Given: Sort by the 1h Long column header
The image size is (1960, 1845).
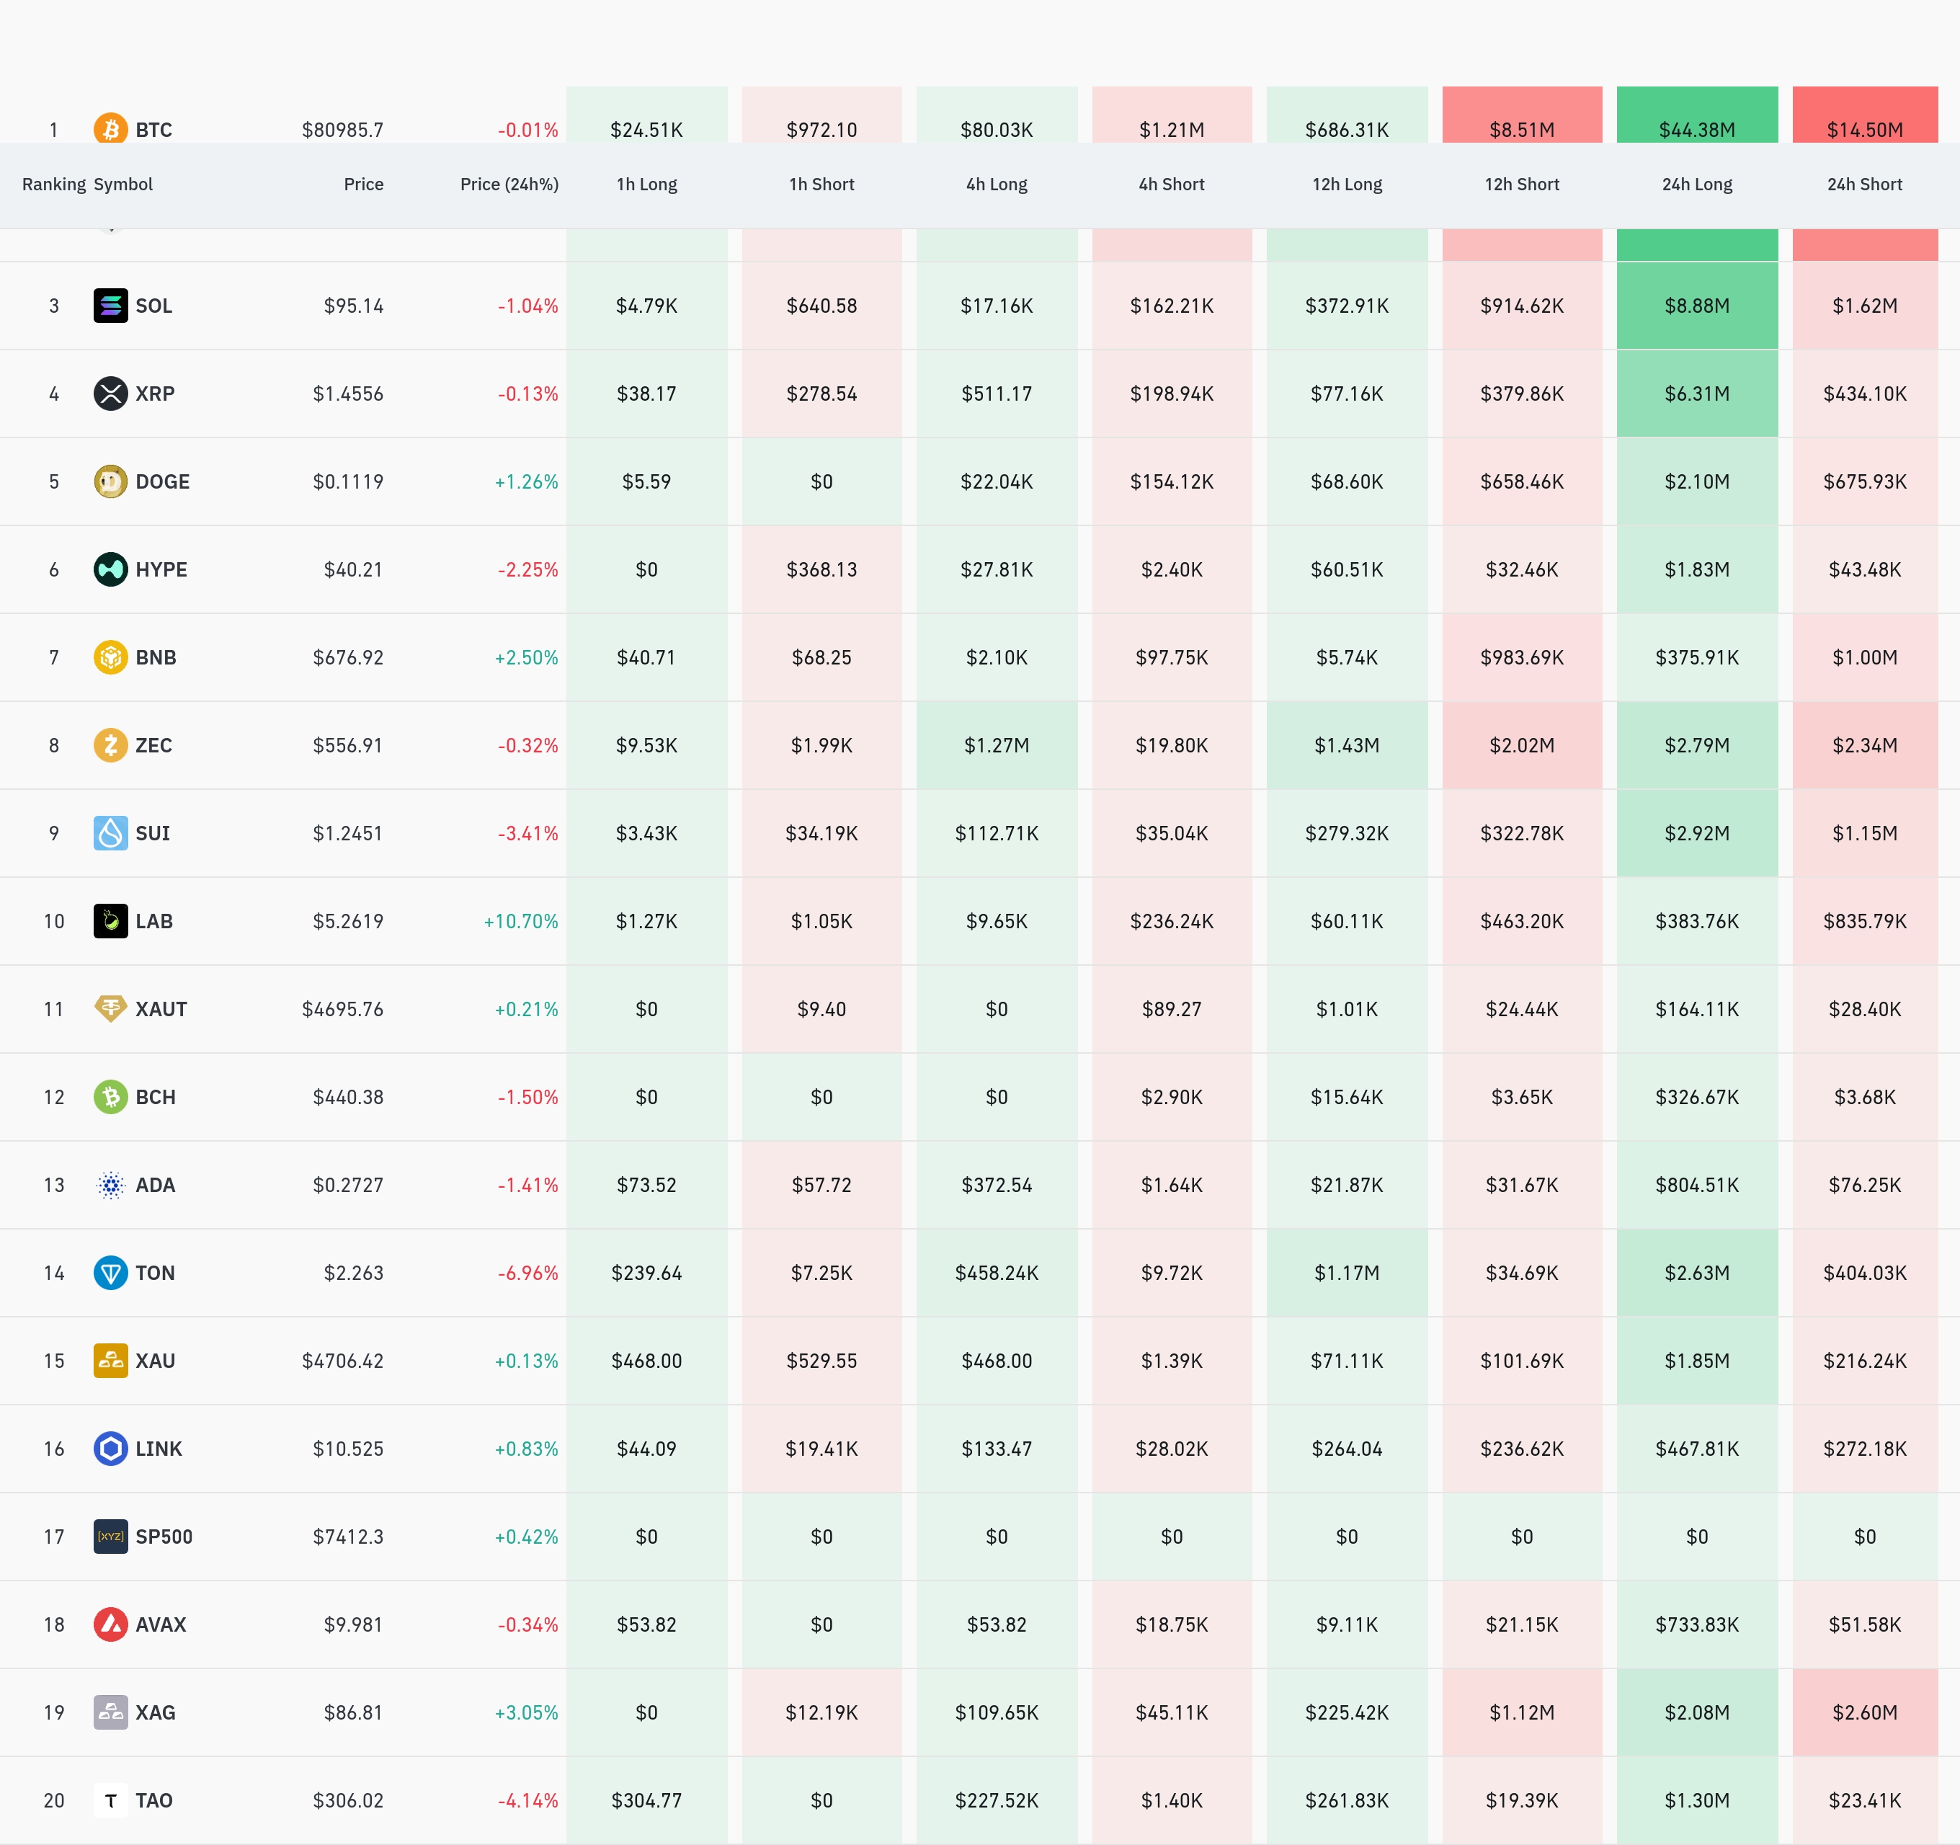Looking at the screenshot, I should [647, 184].
